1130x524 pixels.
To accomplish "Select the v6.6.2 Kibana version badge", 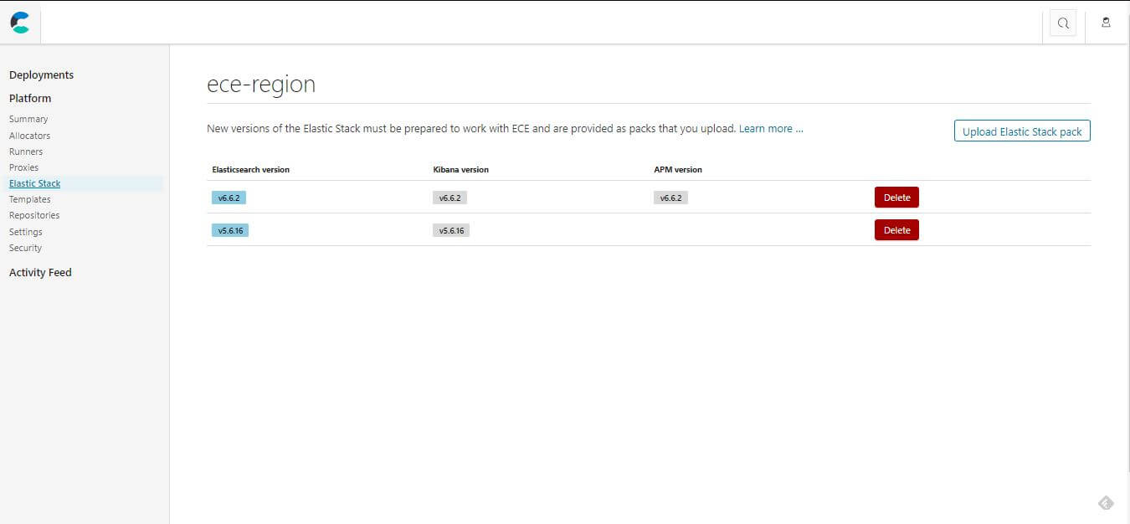I will click(x=449, y=198).
